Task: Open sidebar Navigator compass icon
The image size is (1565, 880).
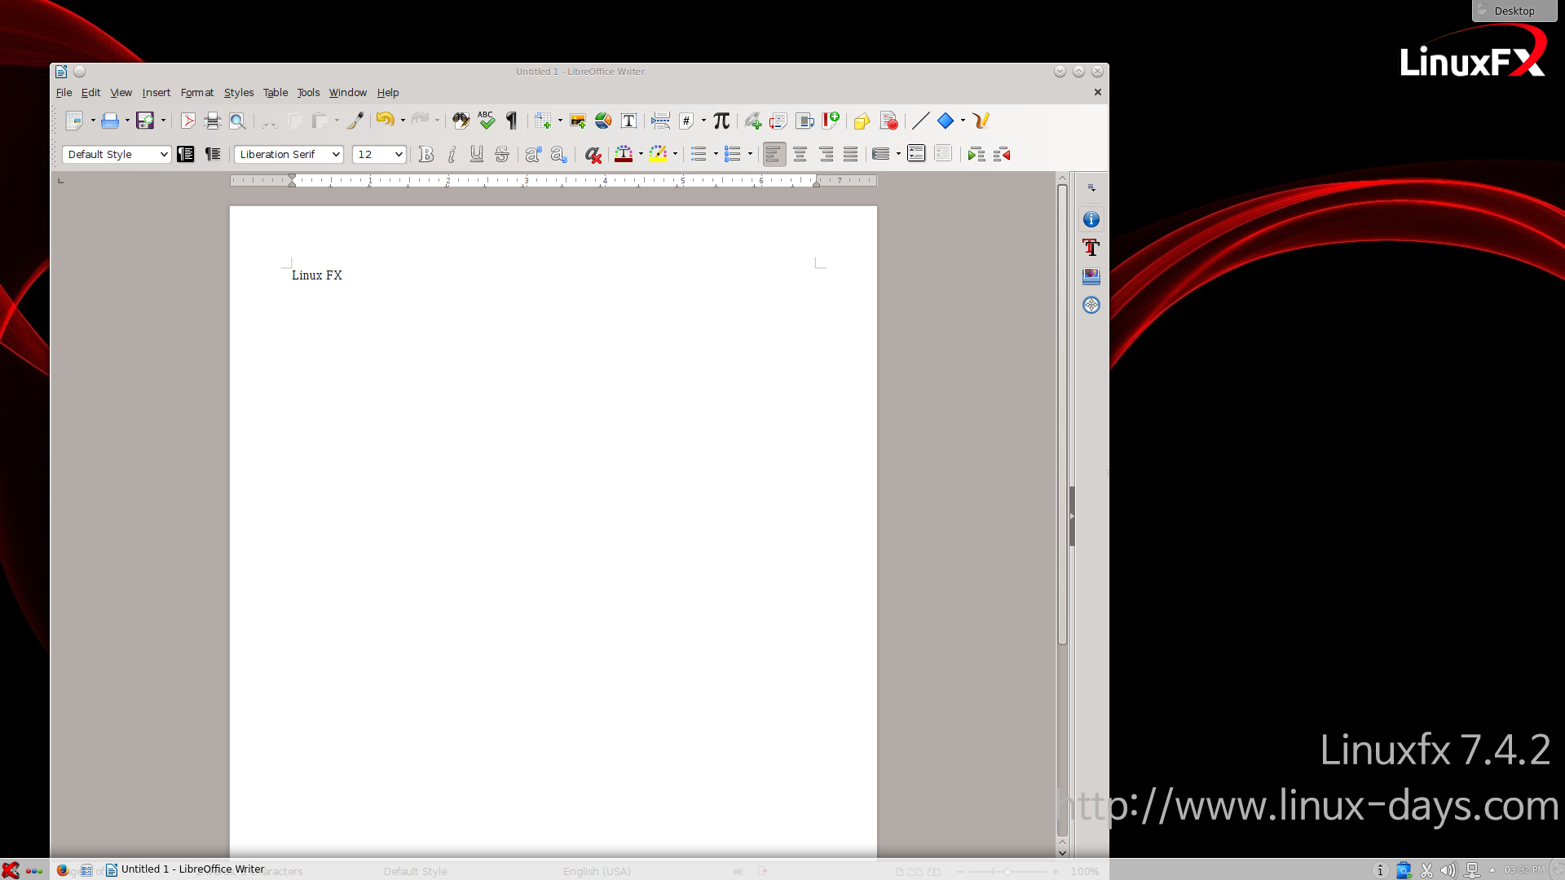Action: tap(1091, 305)
